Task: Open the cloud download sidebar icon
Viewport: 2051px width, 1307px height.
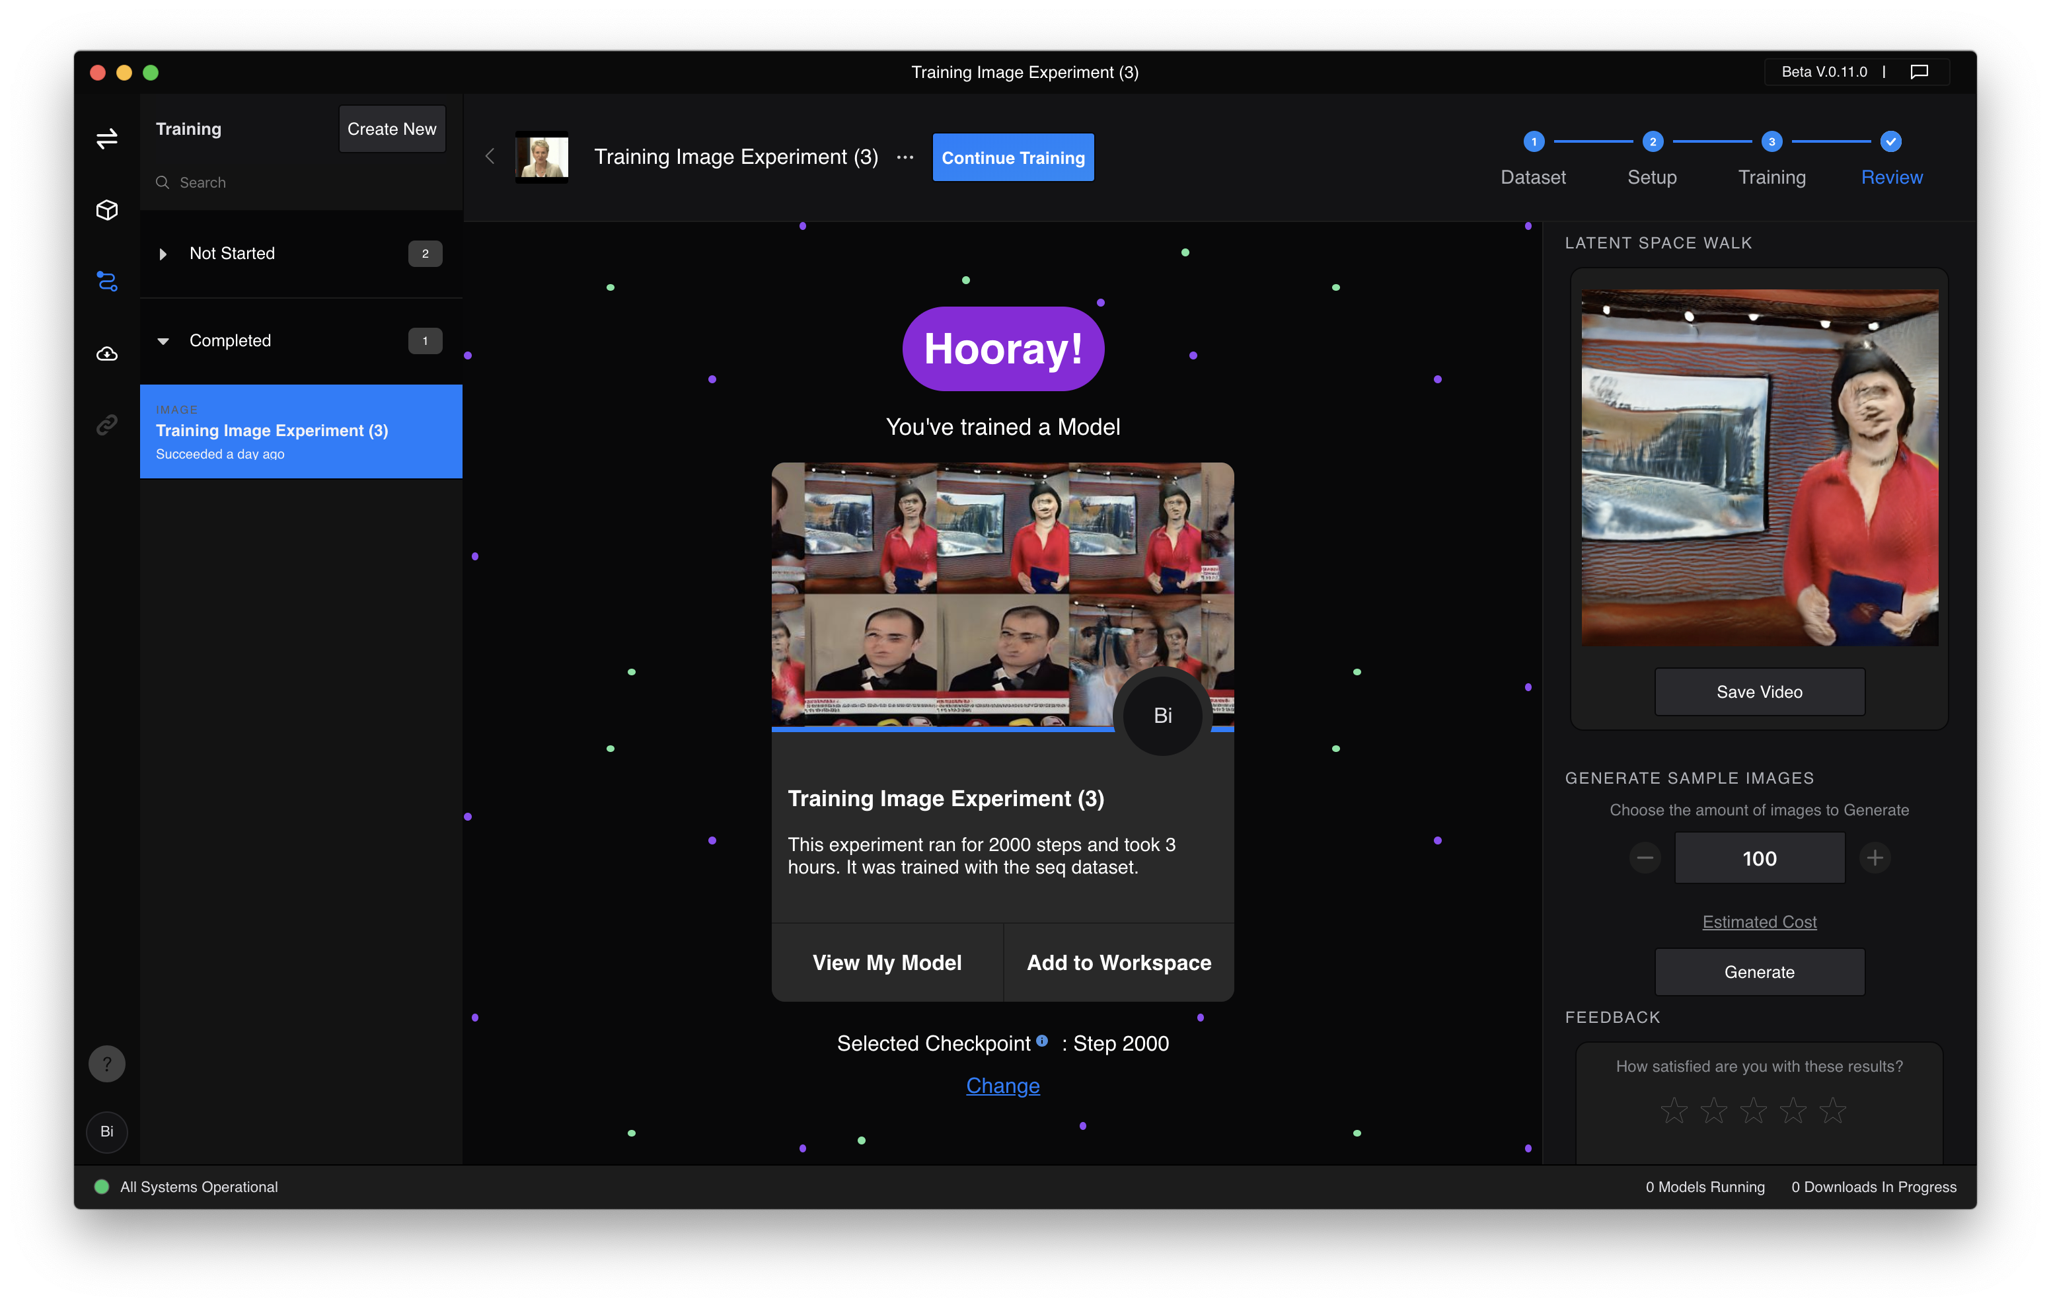Action: pos(106,354)
